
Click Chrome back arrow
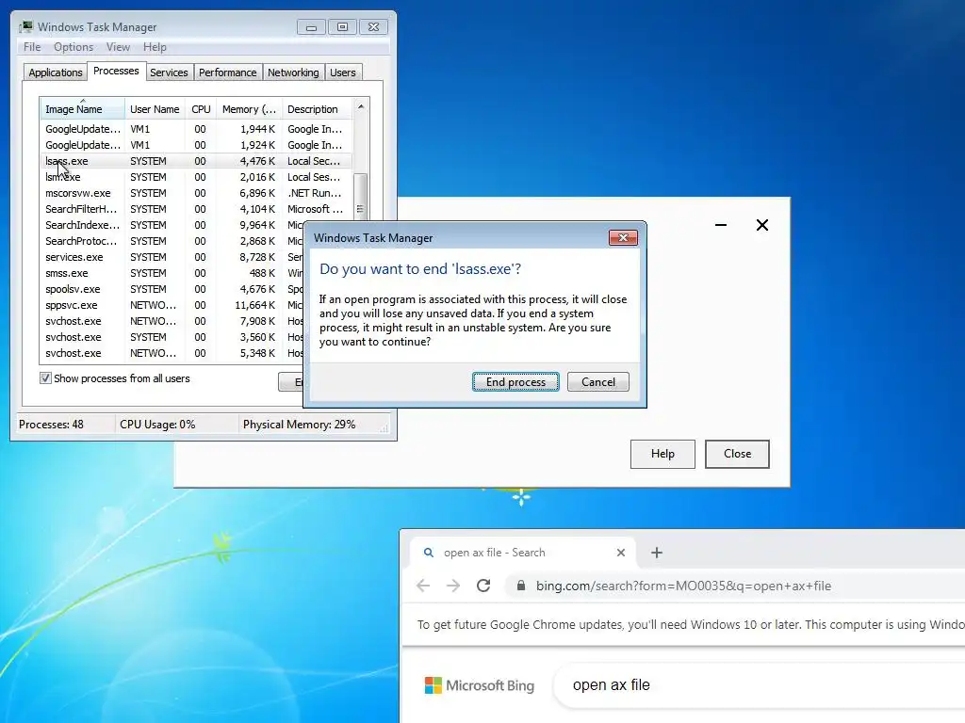[x=423, y=586]
